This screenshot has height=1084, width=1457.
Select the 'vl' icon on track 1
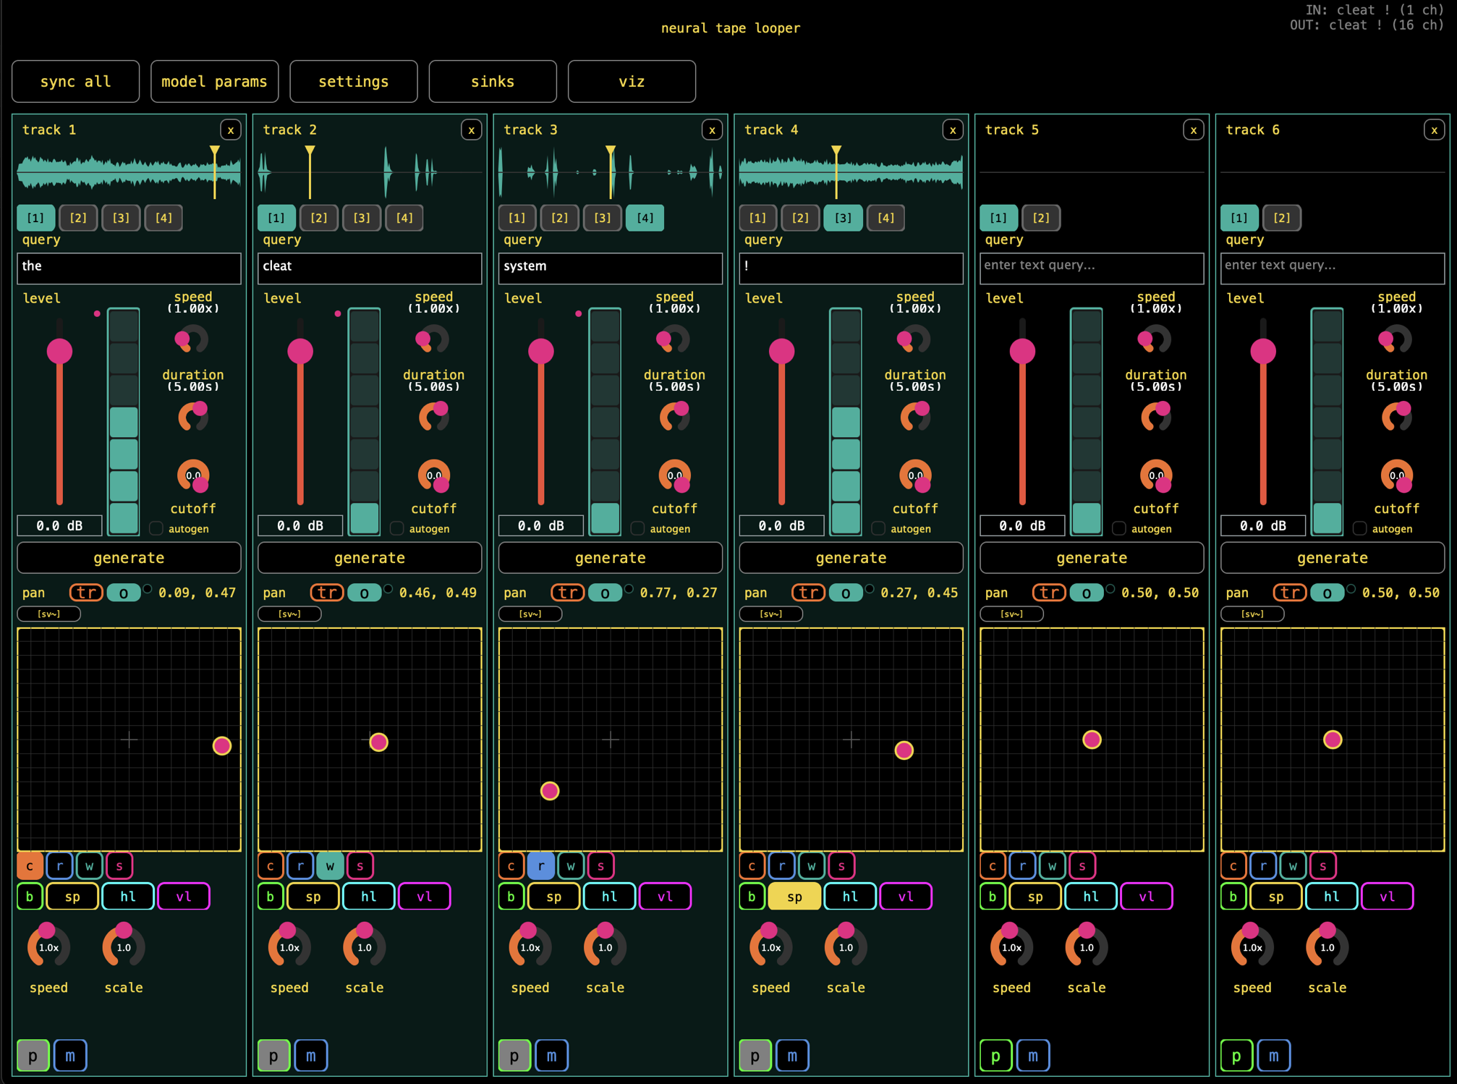184,896
